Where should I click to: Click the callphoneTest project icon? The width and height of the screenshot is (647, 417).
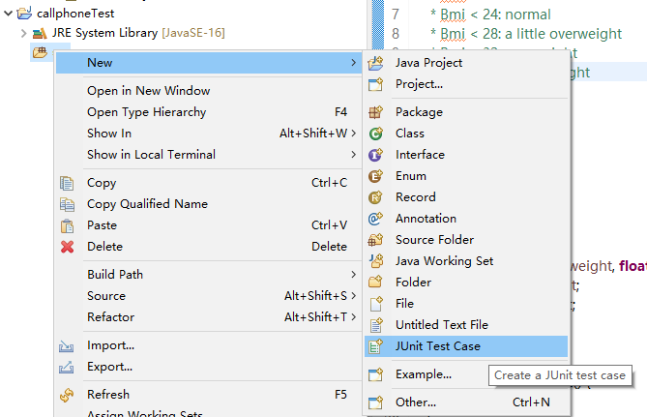point(24,14)
